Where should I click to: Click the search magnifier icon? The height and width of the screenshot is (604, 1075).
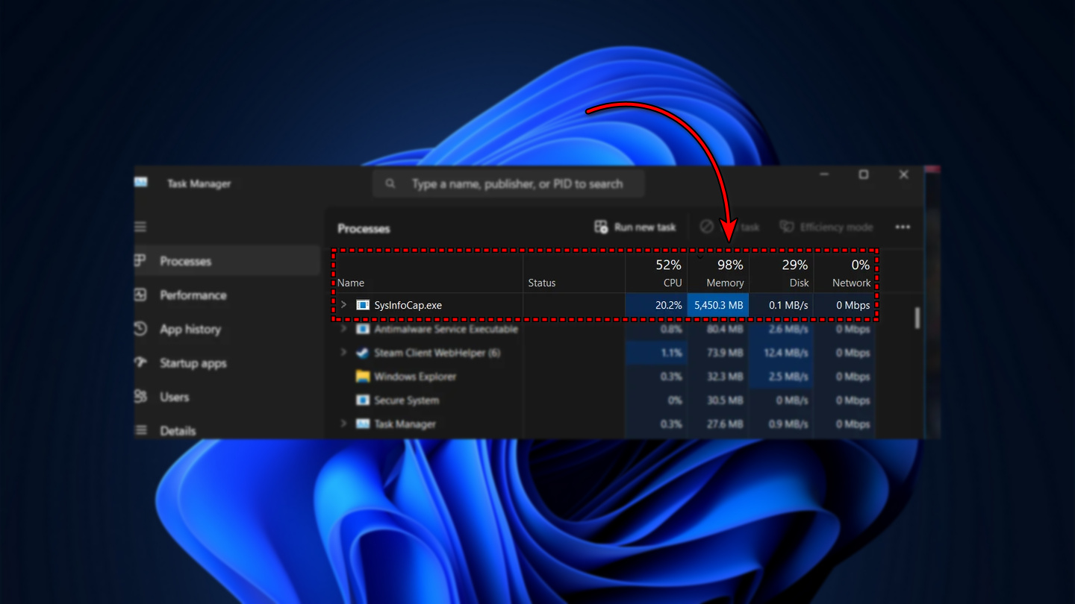[391, 183]
